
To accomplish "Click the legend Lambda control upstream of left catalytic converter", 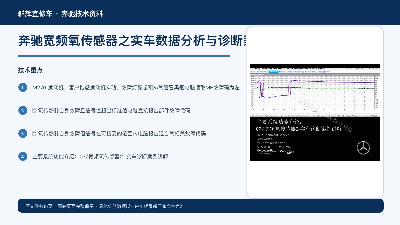I will tap(295, 116).
